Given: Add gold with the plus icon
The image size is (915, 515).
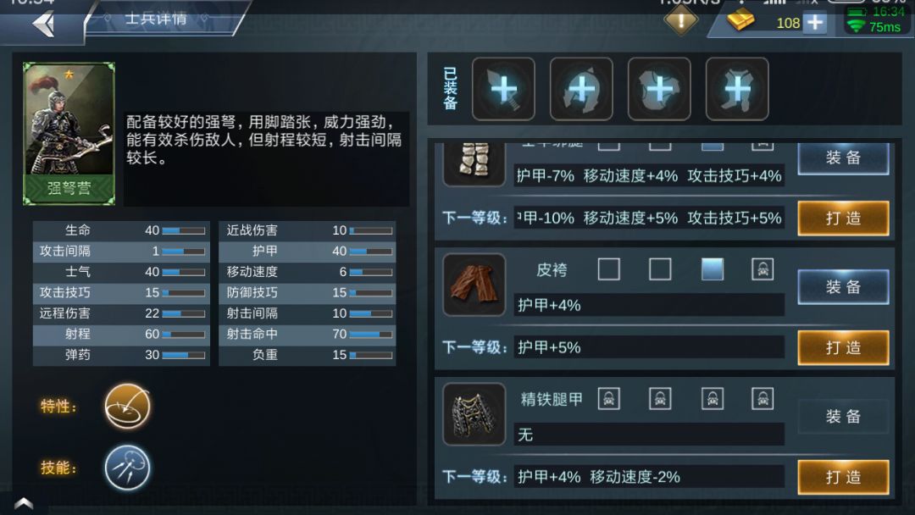Looking at the screenshot, I should tap(815, 23).
